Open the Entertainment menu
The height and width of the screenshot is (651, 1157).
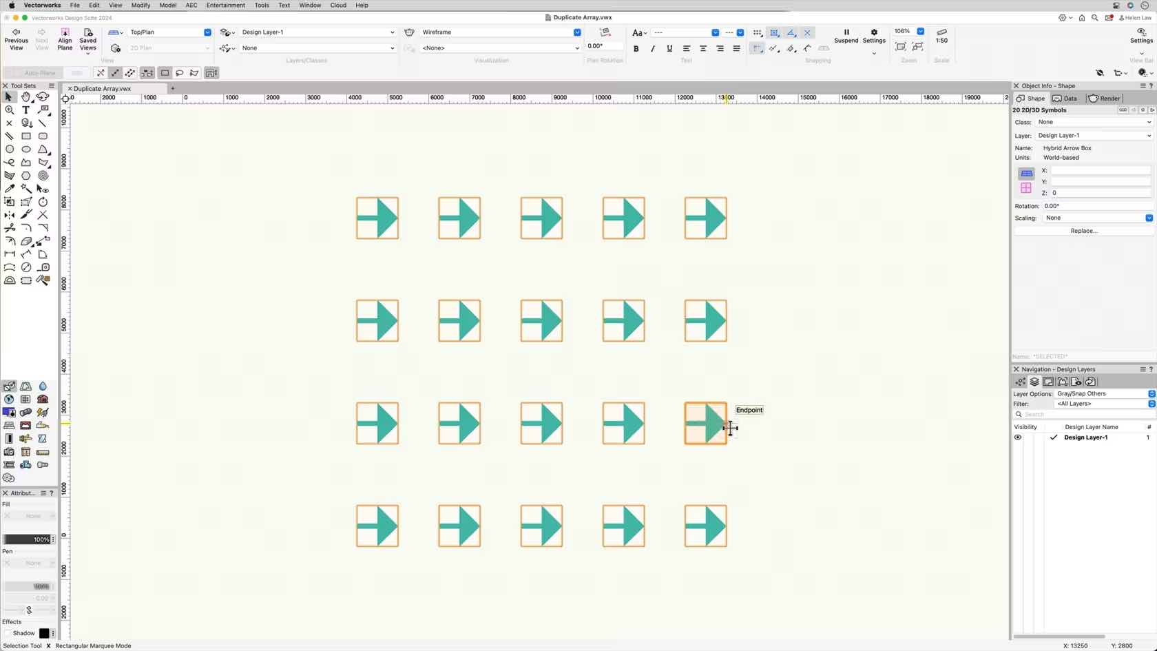[226, 5]
